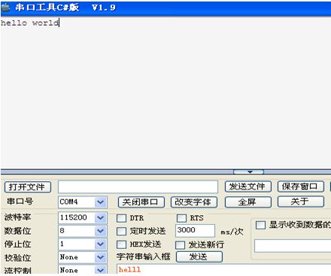This screenshot has height=276, width=331.
Task: Click the 波特率 label
Action: [17, 217]
